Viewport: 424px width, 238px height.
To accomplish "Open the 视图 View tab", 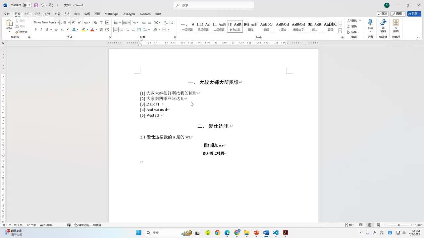I will pyautogui.click(x=97, y=14).
